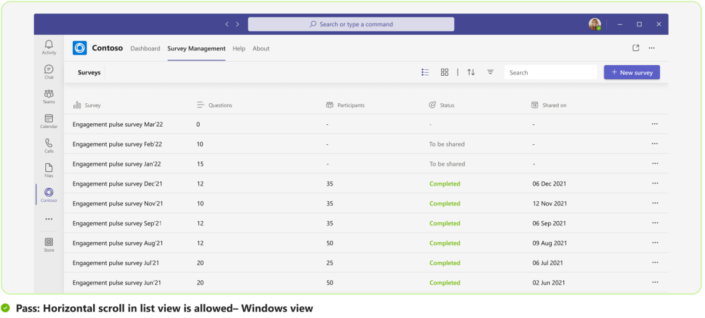Click the 06 Sep 2021 shared date

click(549, 224)
